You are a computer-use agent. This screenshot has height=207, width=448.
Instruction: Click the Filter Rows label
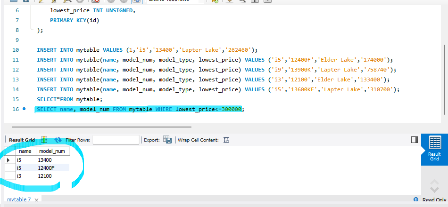(78, 140)
